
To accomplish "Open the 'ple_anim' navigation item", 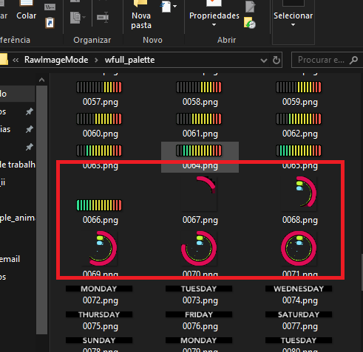I will pos(18,218).
